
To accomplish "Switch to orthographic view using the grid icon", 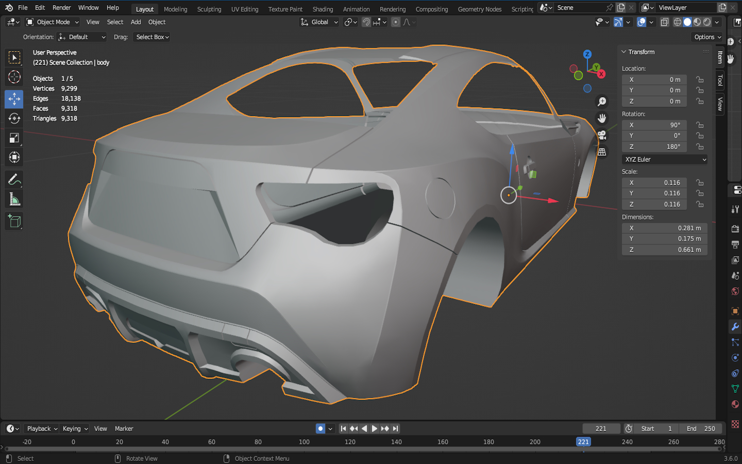I will (x=601, y=152).
